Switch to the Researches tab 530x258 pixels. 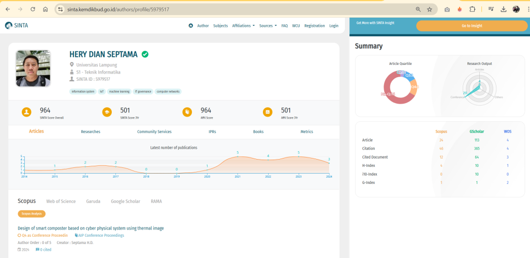coord(91,132)
